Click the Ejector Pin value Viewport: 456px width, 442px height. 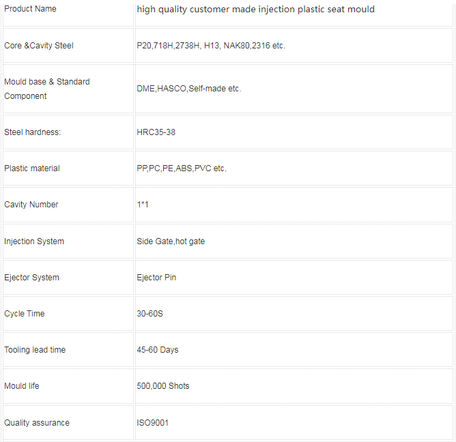[156, 278]
